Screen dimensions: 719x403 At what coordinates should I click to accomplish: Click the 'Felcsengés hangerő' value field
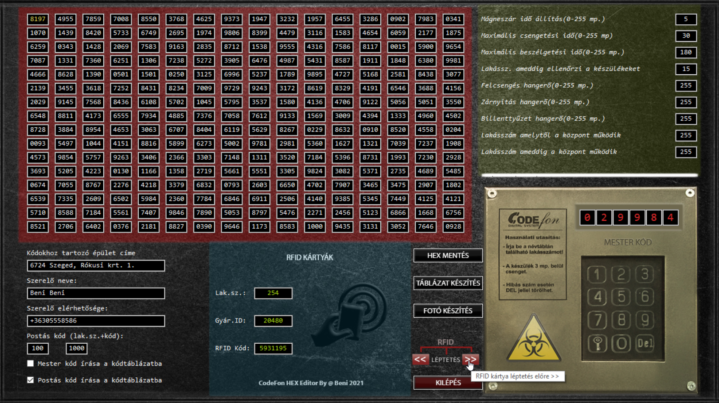click(x=686, y=85)
